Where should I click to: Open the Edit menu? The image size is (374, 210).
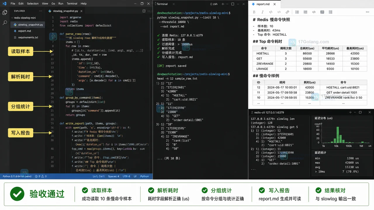pos(21,3)
